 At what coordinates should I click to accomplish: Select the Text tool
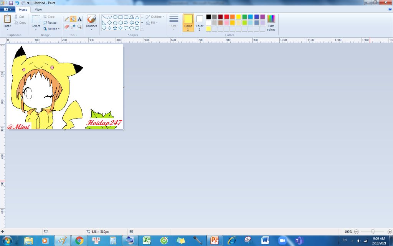tap(79, 19)
